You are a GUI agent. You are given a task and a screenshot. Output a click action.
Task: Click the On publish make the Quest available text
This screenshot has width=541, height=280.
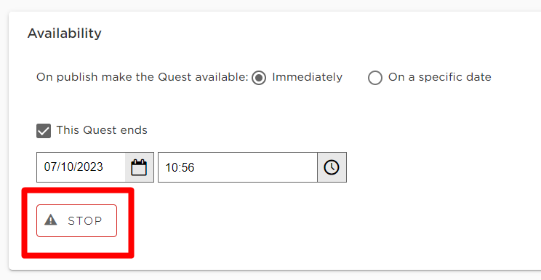click(142, 77)
